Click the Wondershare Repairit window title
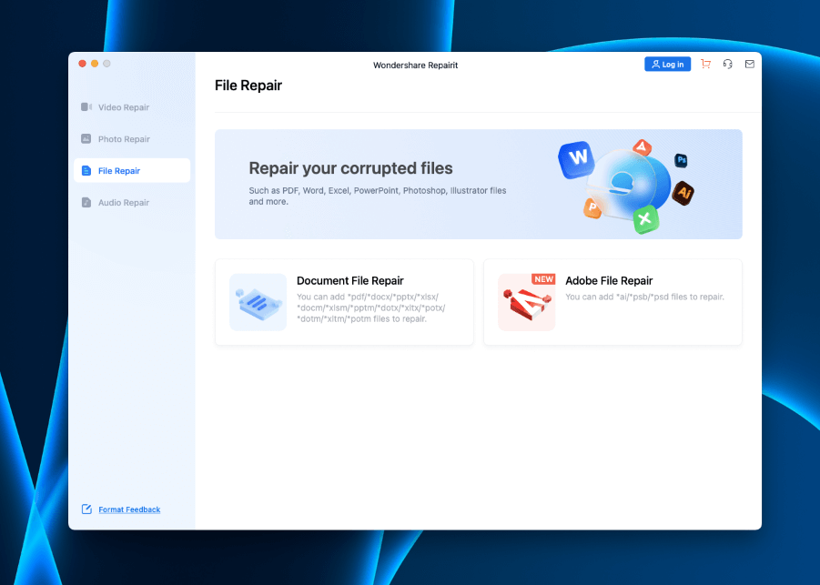 tap(415, 66)
